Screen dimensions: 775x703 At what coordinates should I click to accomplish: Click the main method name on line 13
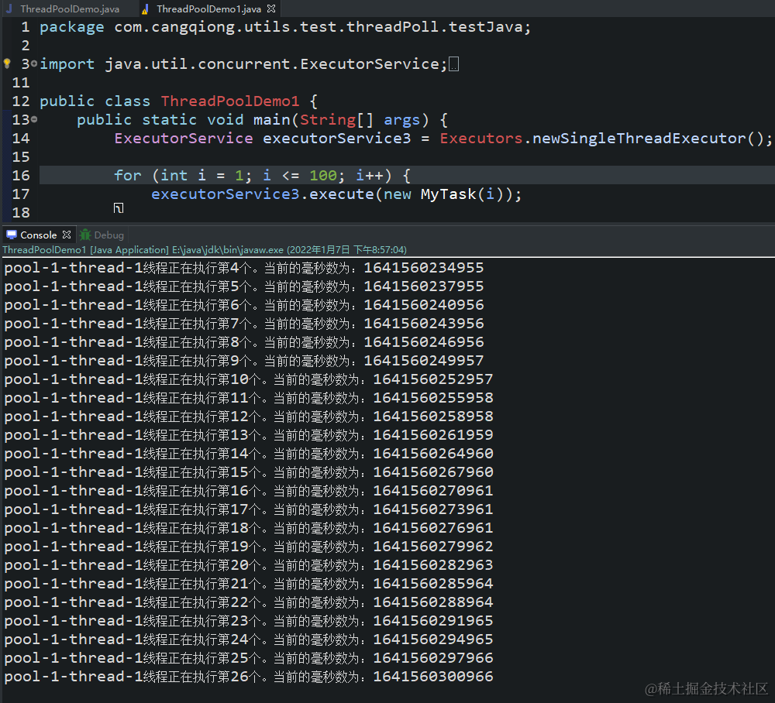pos(272,119)
